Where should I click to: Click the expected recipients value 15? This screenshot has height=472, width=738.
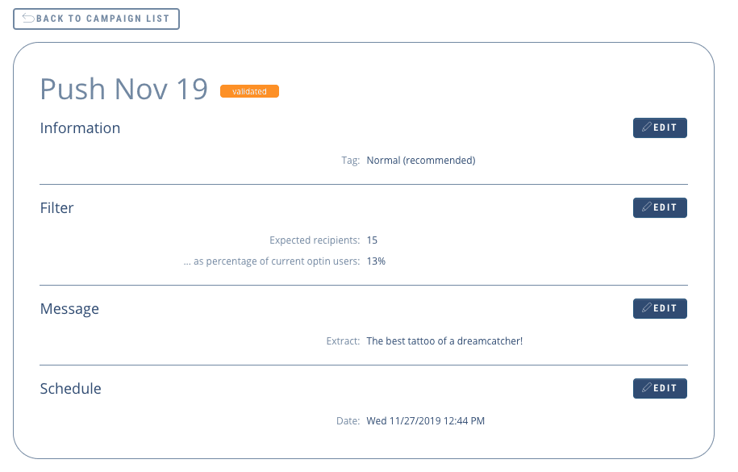tap(372, 240)
